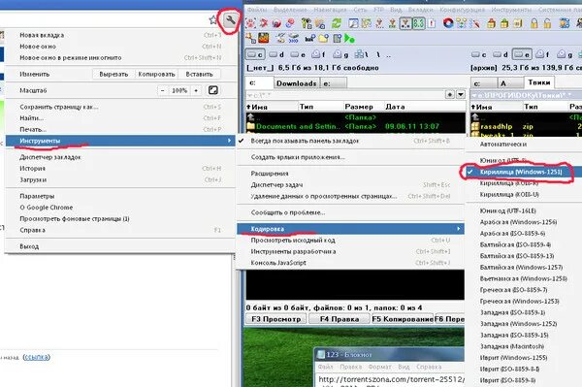Click the fire icon in second toolbar row
Image resolution: width=582 pixels, height=387 pixels.
pyautogui.click(x=264, y=38)
